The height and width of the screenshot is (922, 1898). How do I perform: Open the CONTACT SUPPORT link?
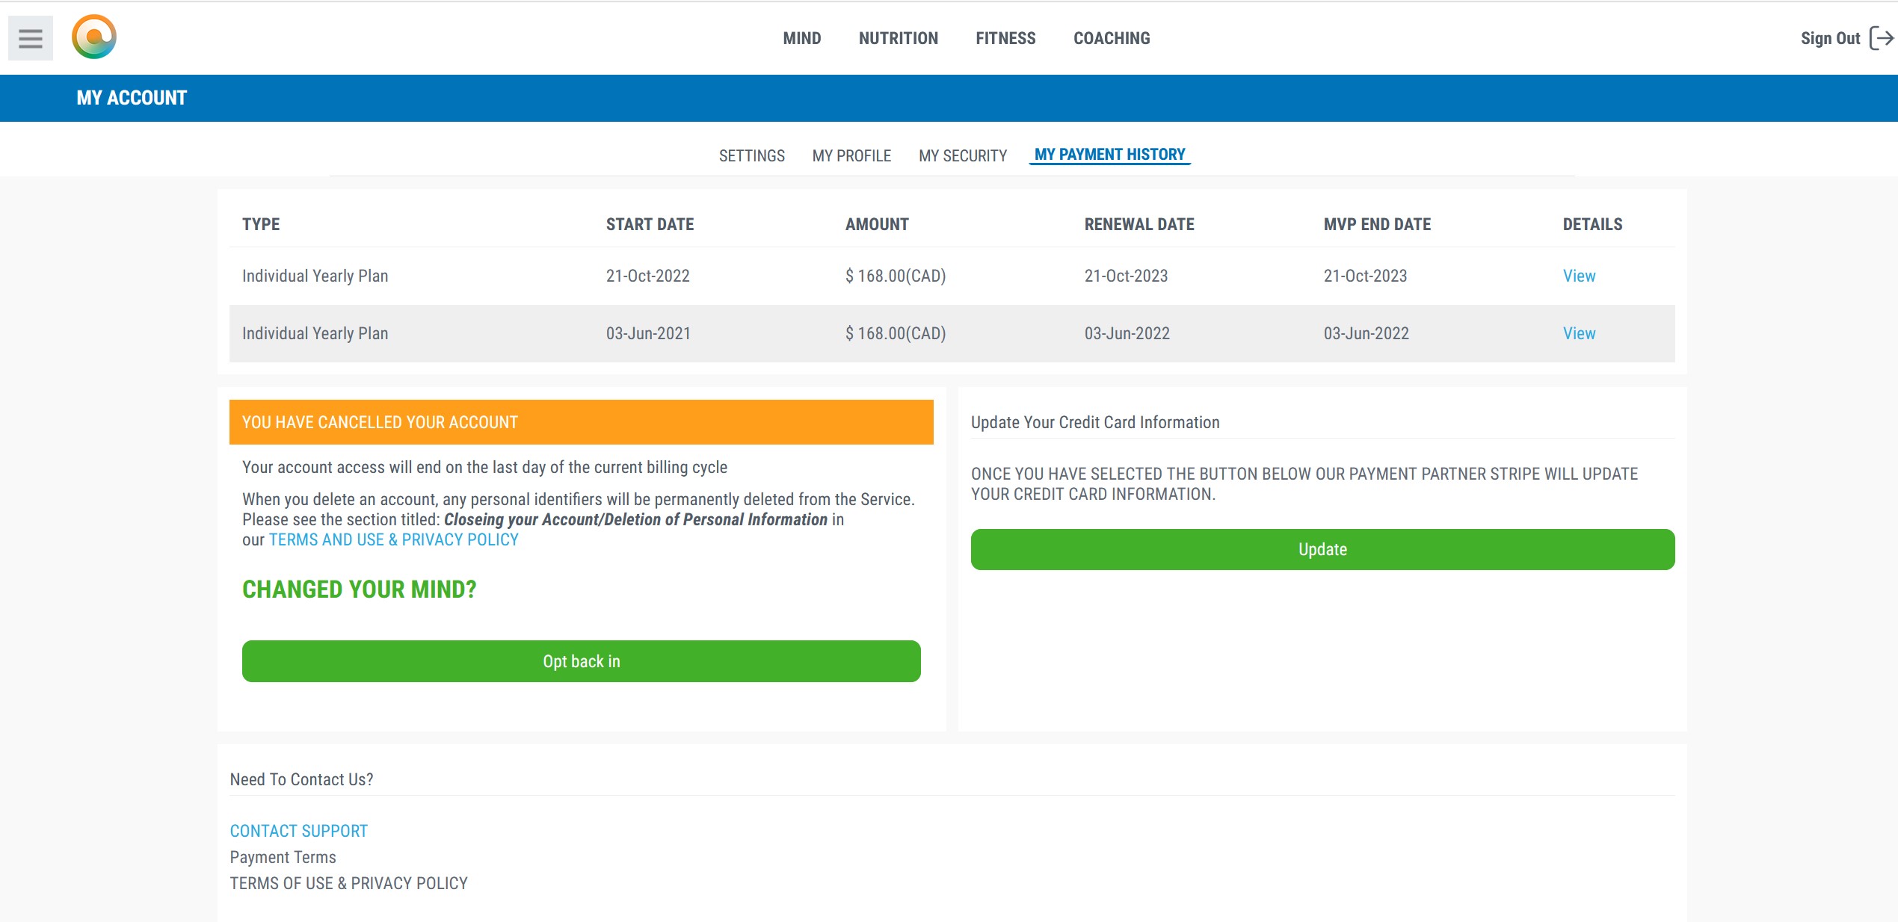coord(298,831)
